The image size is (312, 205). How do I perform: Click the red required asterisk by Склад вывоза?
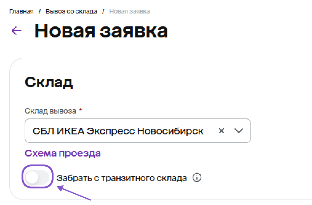[x=80, y=110]
